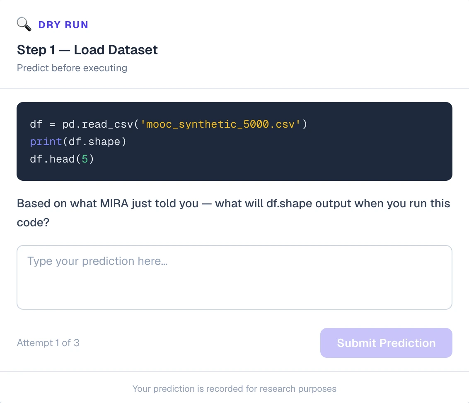Click the pd.read_csv code line
This screenshot has height=403, width=469.
pos(169,124)
